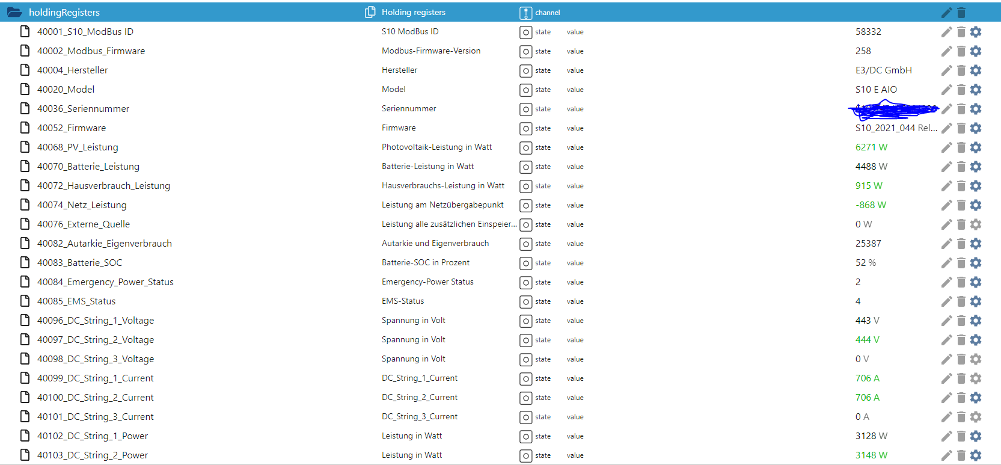
Task: Delete the 40085_EMS_Status object
Action: (961, 301)
